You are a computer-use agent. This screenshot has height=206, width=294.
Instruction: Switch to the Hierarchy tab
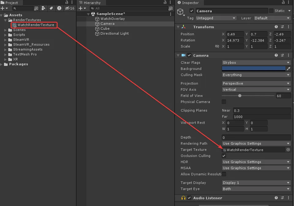92,3
